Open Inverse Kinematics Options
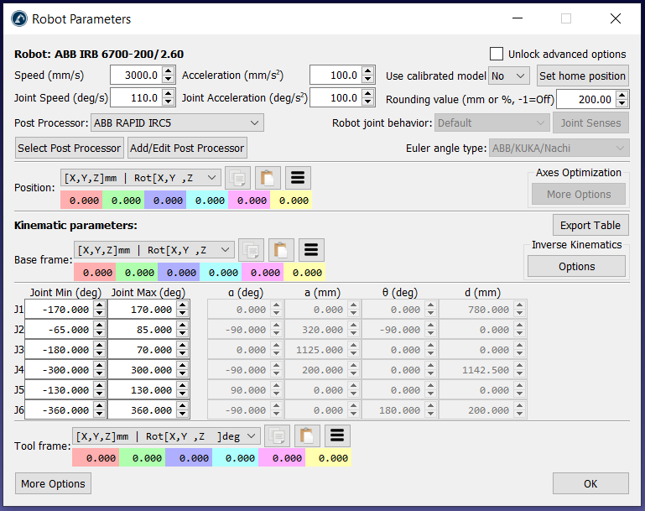Viewport: 645px width, 511px height. [x=576, y=266]
